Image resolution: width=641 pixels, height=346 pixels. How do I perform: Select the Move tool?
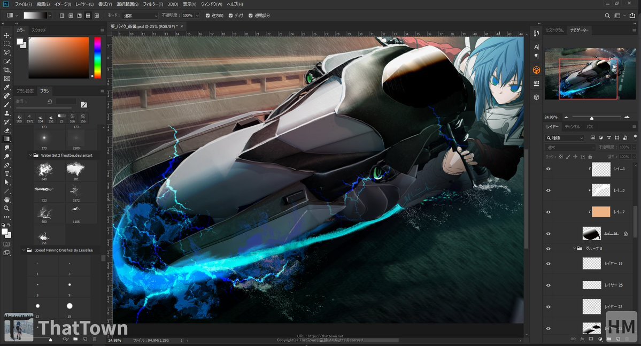pyautogui.click(x=6, y=36)
